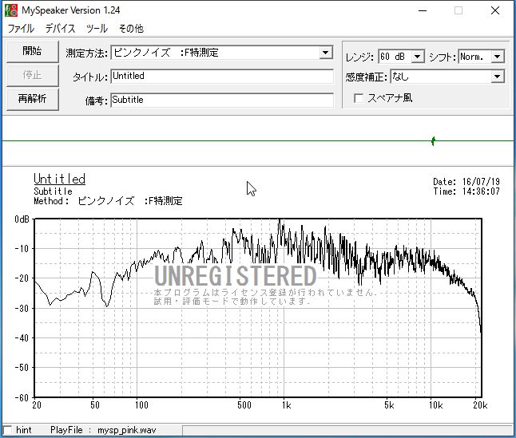The width and height of the screenshot is (516, 438).
Task: Toggle the hint checkbox in status bar
Action: 7,430
